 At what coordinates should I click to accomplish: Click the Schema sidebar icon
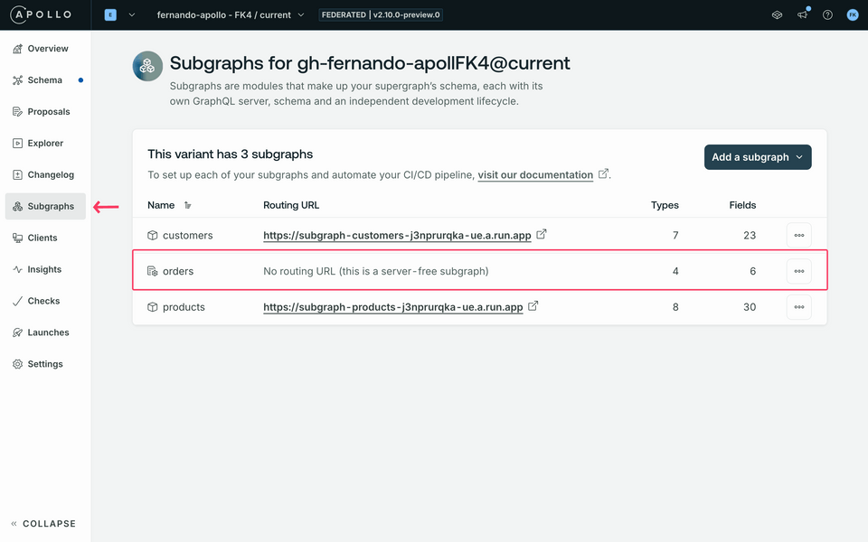click(x=18, y=80)
